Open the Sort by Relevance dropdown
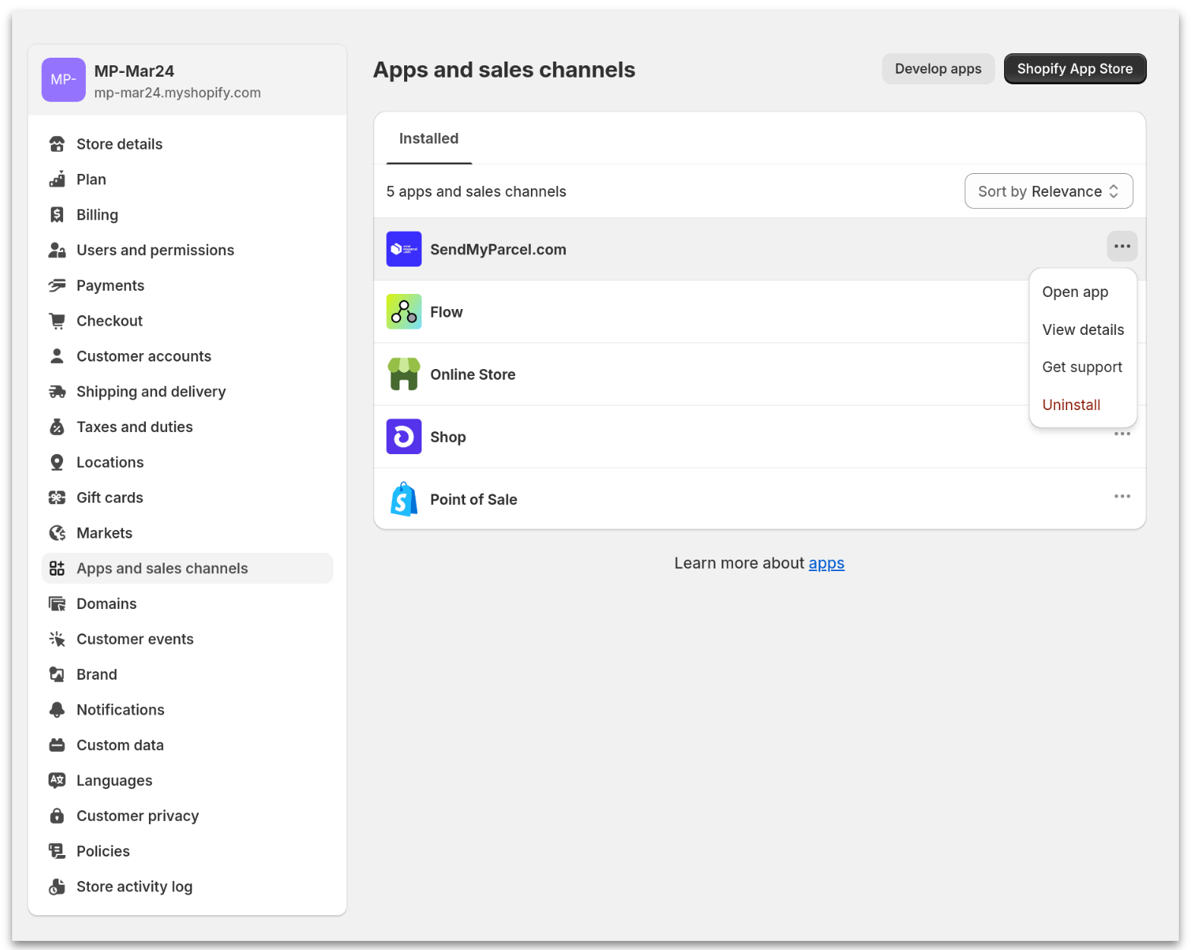Screen dimensions: 1191x950 [1048, 191]
